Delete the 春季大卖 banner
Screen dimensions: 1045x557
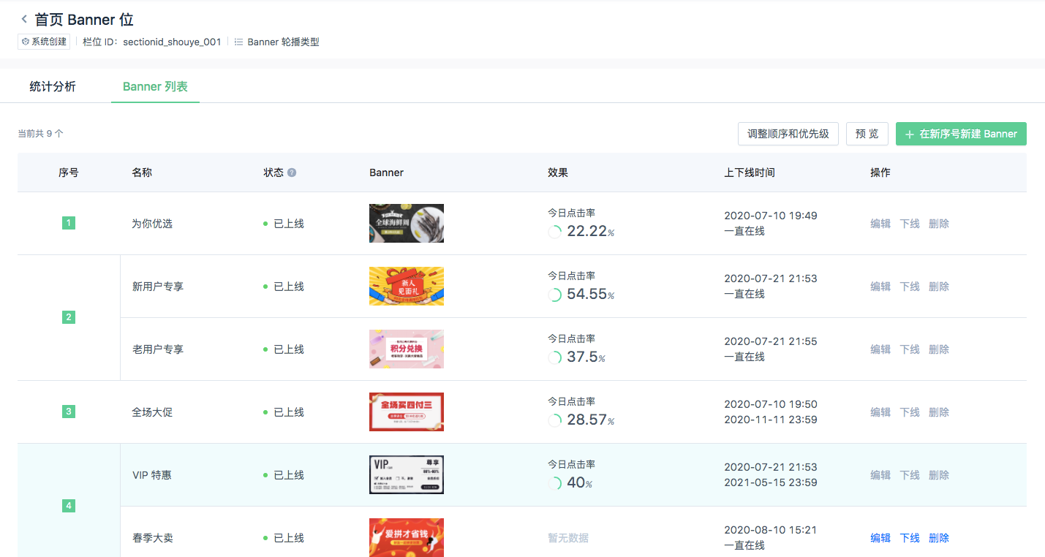pyautogui.click(x=939, y=538)
